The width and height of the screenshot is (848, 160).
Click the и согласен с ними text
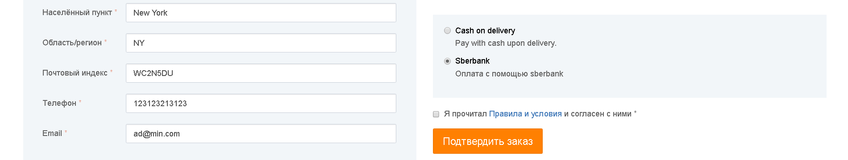pyautogui.click(x=598, y=114)
